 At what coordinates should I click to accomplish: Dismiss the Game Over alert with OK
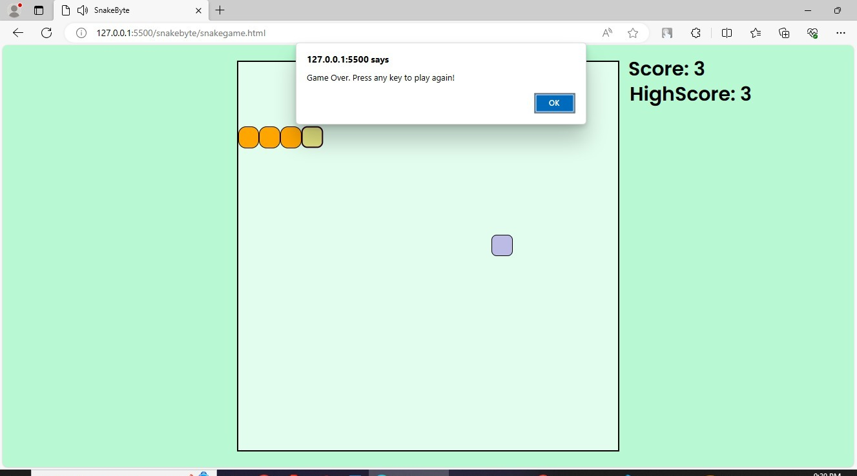tap(553, 103)
